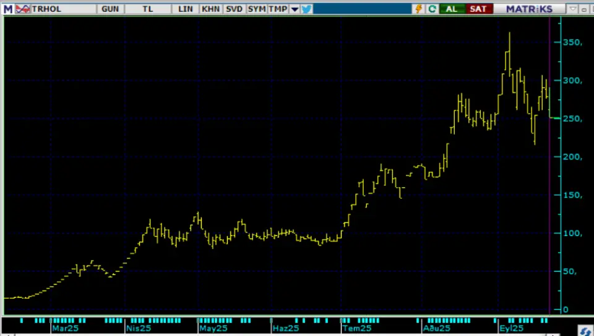The width and height of the screenshot is (594, 336).
Task: Click the 100 price axis label
Action: tap(572, 233)
